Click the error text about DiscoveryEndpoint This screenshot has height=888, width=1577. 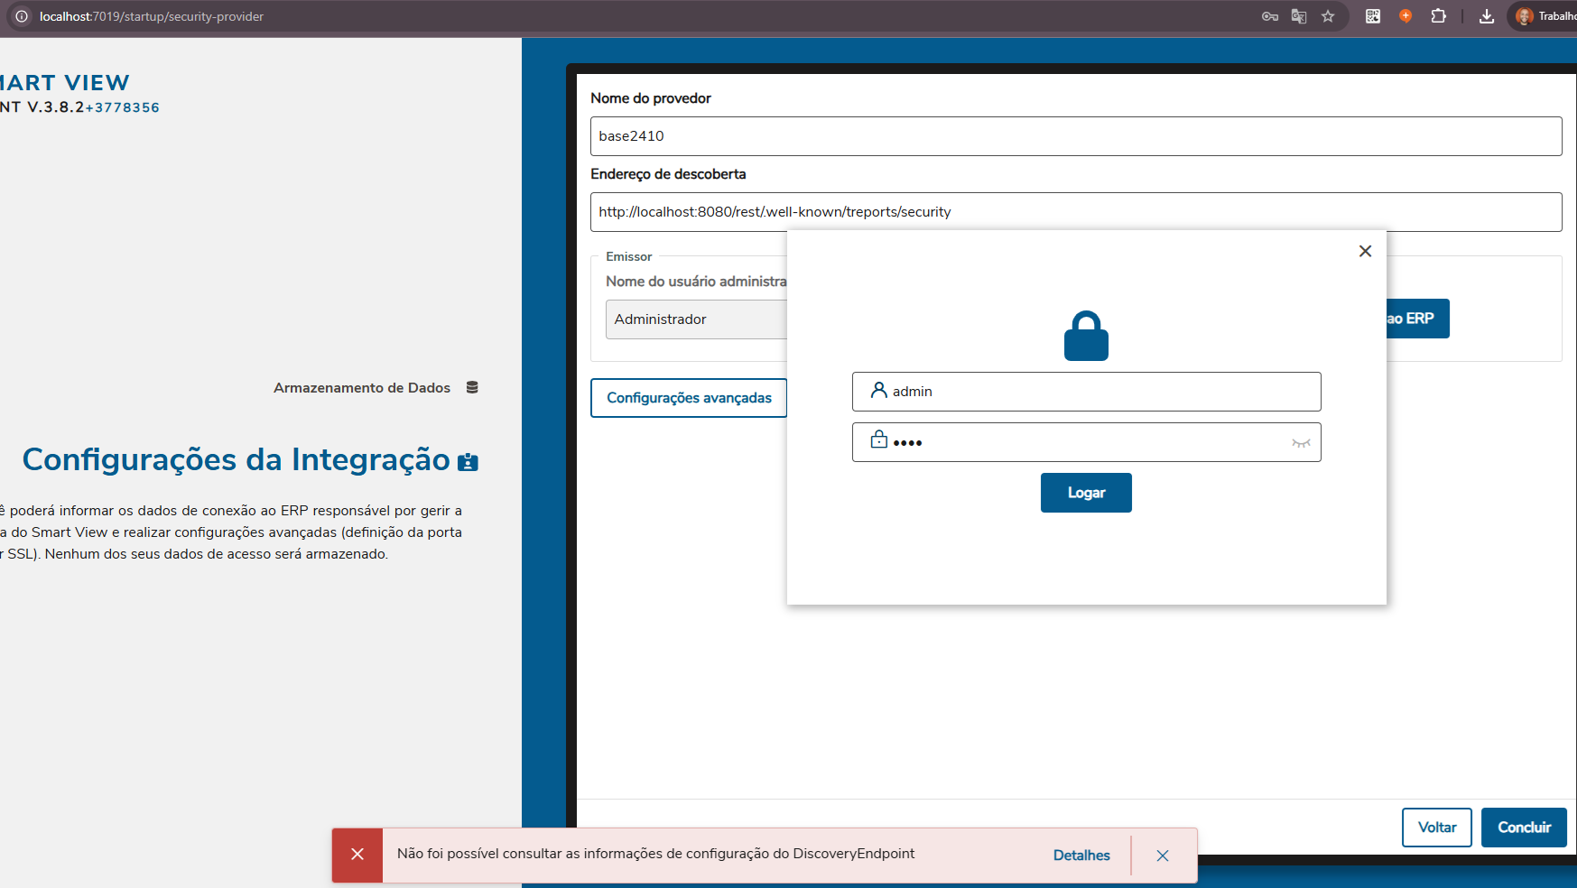coord(655,854)
